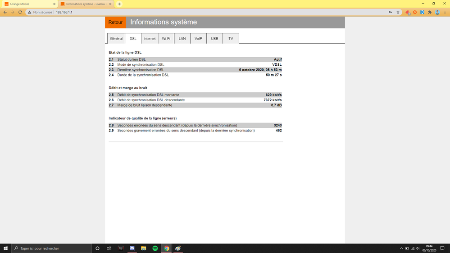Show hidden system tray icons
This screenshot has height=253, width=450.
[401, 248]
